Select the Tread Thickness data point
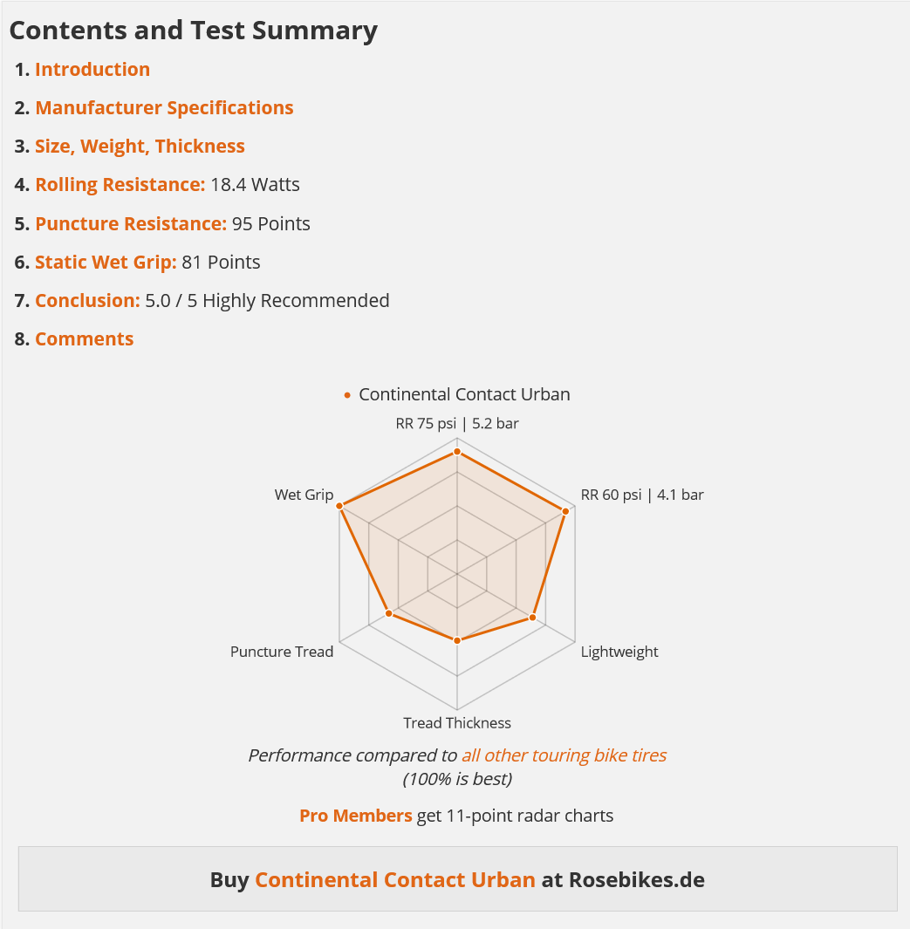Screen dimensions: 910x929 click(457, 640)
